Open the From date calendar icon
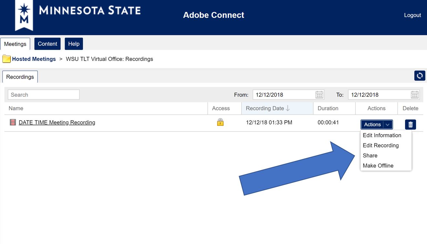 click(x=319, y=95)
